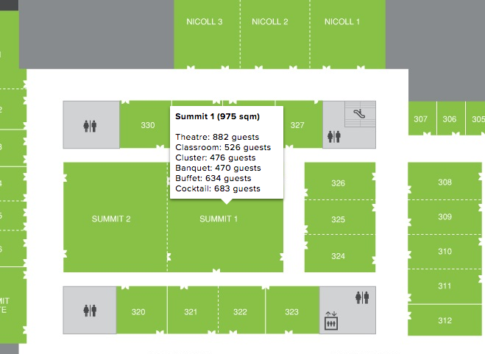
Task: Select room 308
Action: pyautogui.click(x=445, y=181)
